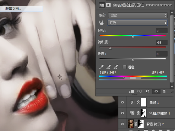Click the 315° / 345° range readout
Image resolution: width=175 pixels, height=131 pixels.
point(108,73)
